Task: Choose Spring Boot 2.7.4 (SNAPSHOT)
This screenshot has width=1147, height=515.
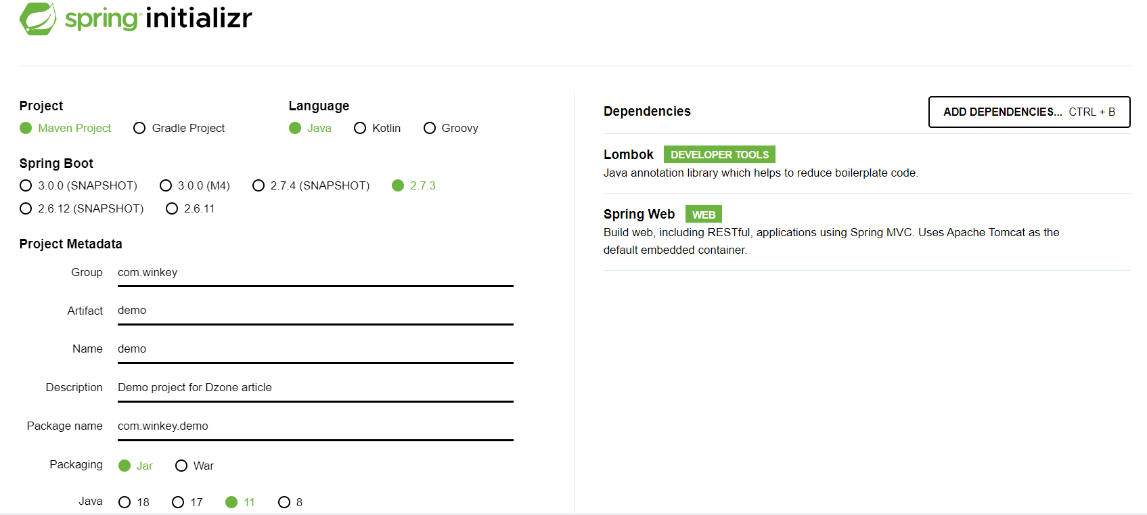Action: click(258, 185)
